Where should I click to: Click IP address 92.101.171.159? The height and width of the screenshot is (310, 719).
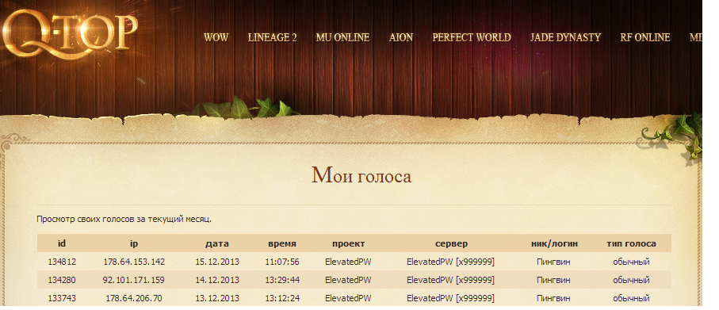[x=134, y=280]
